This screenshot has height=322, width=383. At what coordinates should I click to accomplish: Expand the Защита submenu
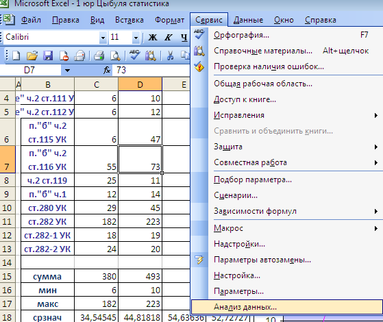point(296,147)
